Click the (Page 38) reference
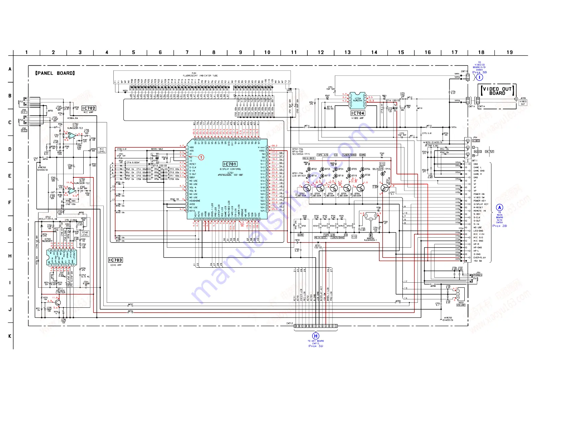The height and width of the screenshot is (422, 562). (x=479, y=72)
